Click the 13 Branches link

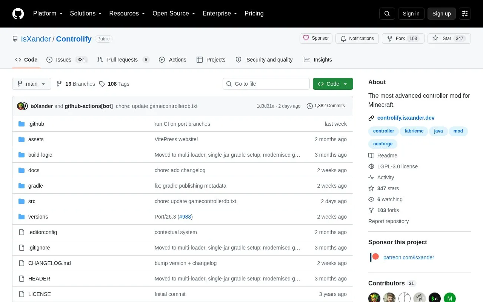76,84
